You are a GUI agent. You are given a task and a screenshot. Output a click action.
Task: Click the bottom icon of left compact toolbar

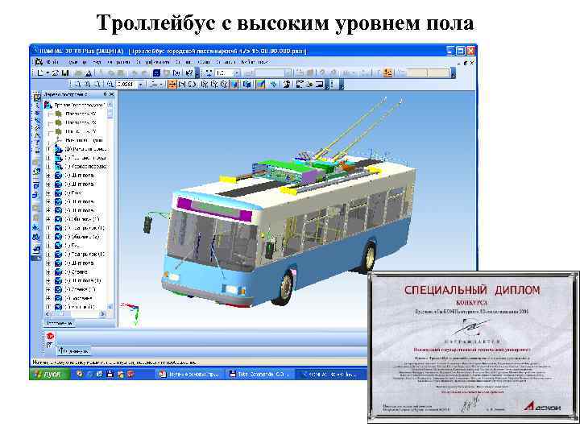pyautogui.click(x=36, y=250)
